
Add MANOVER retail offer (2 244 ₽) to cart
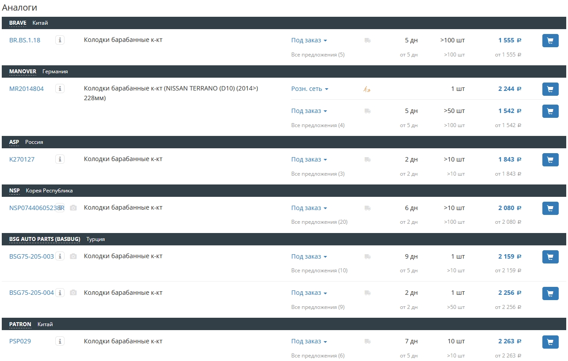550,89
